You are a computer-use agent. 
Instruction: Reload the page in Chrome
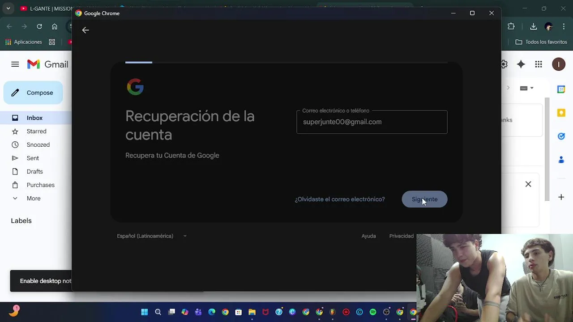coord(39,26)
